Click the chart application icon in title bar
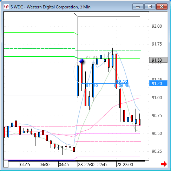 pyautogui.click(x=6, y=7)
